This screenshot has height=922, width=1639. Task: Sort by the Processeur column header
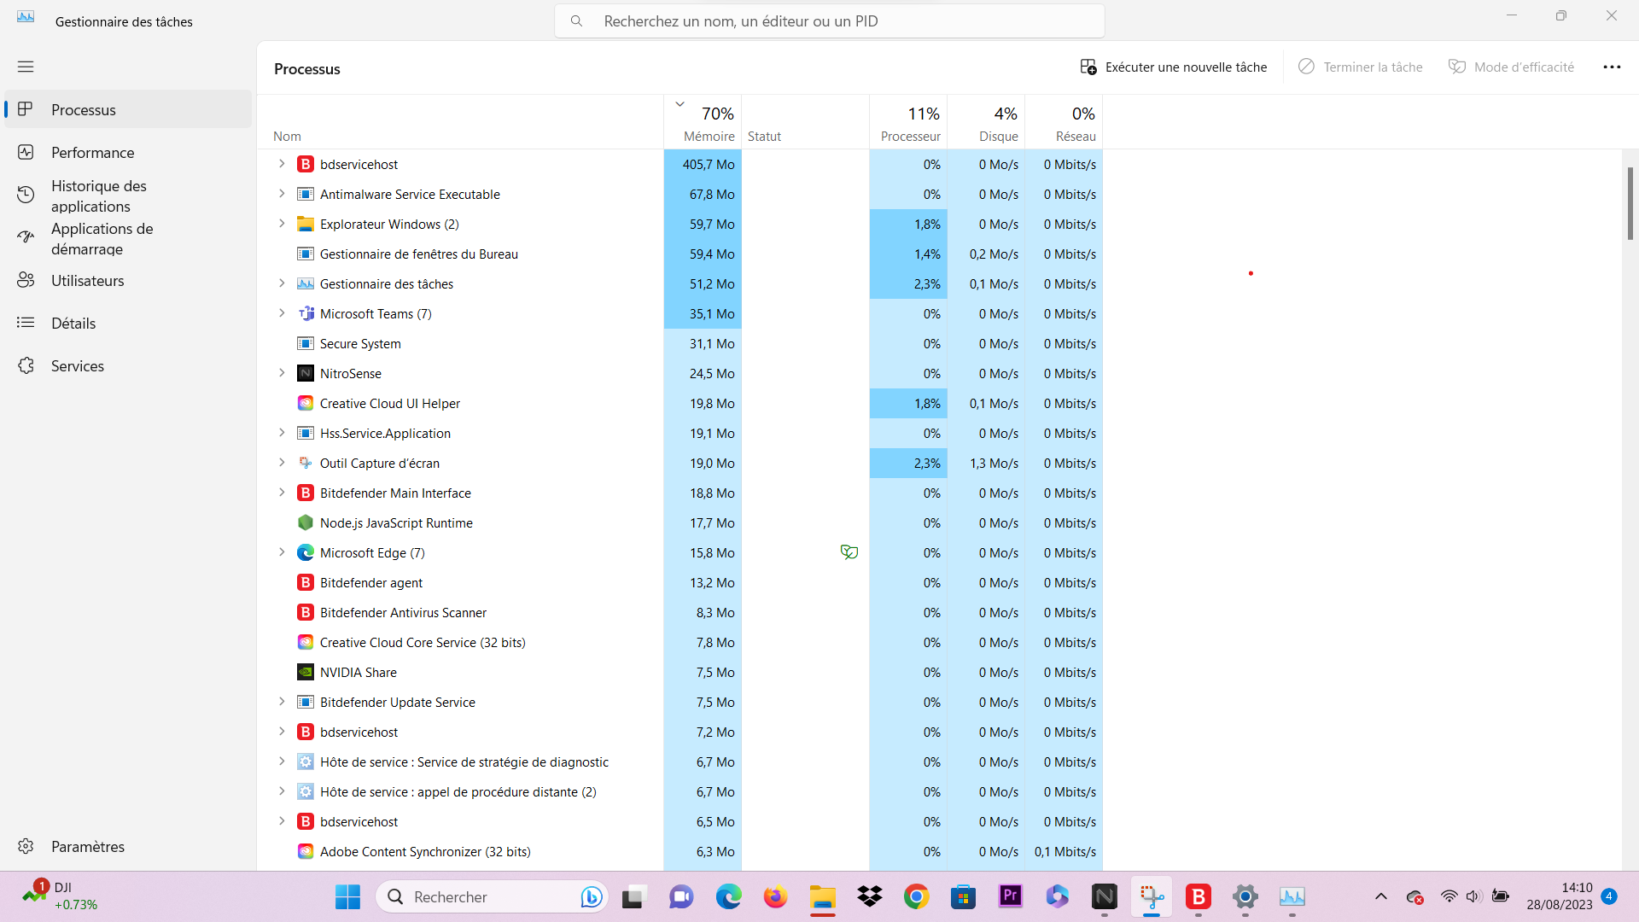(909, 124)
